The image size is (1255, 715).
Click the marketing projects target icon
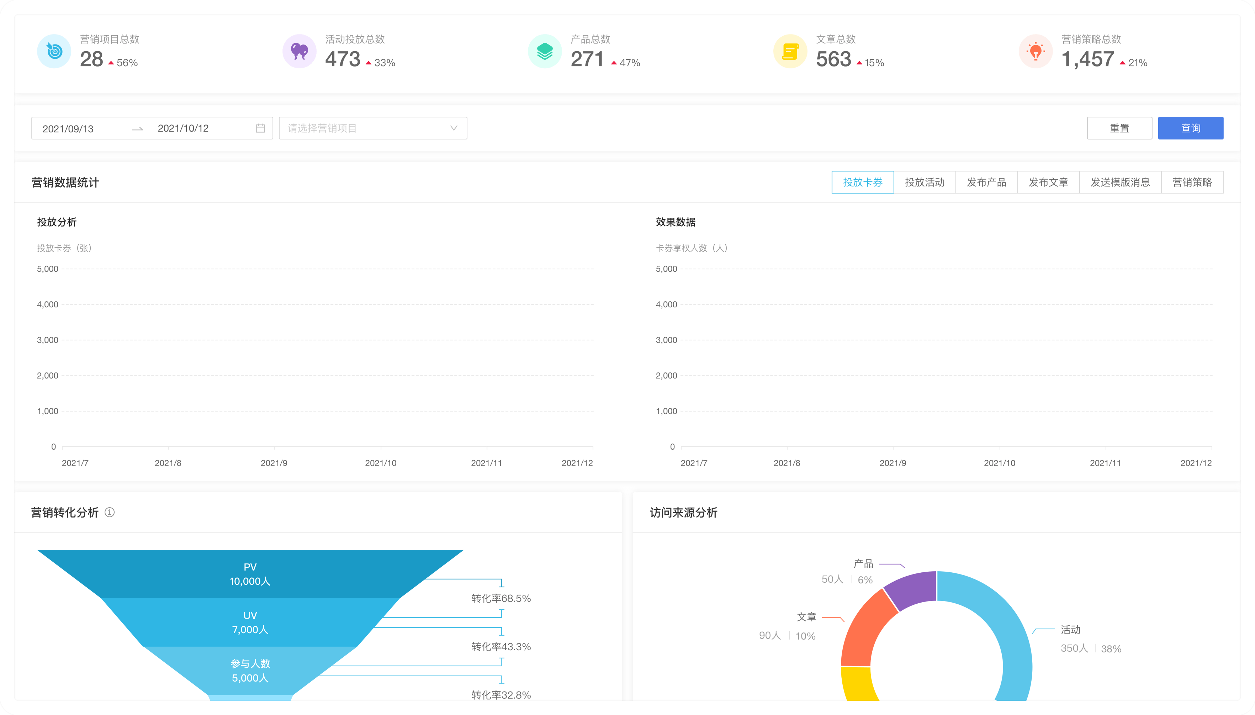pyautogui.click(x=54, y=51)
